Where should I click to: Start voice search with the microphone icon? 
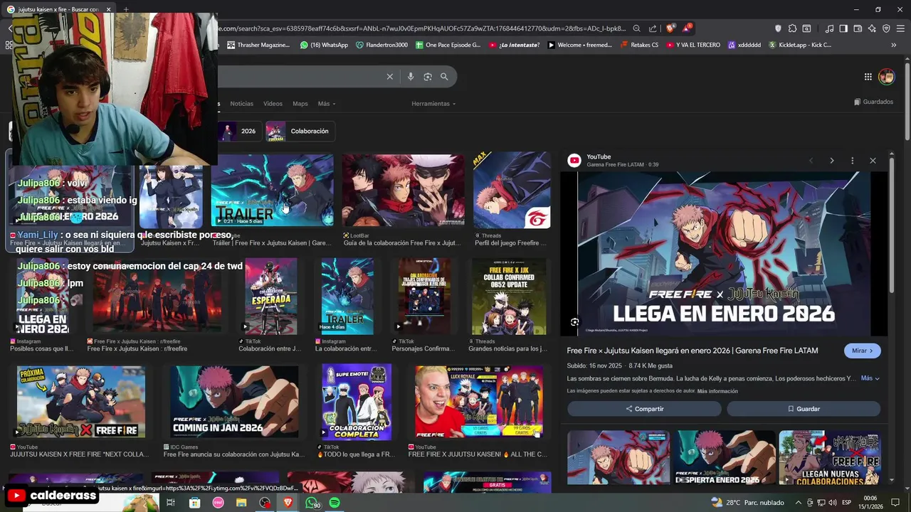(411, 77)
